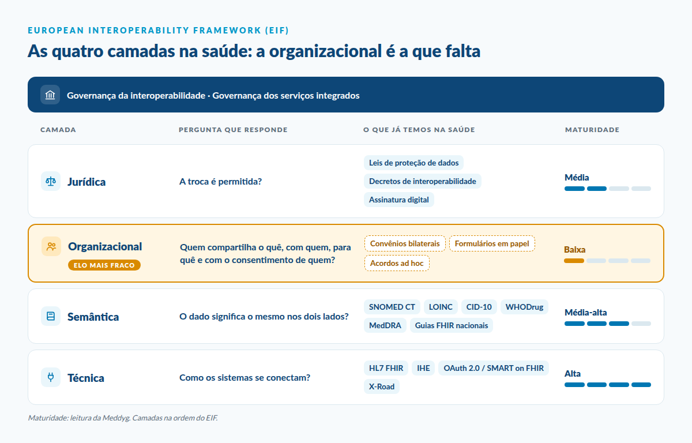The image size is (692, 443).
Task: Click the Técnica layer name
Action: pos(86,378)
